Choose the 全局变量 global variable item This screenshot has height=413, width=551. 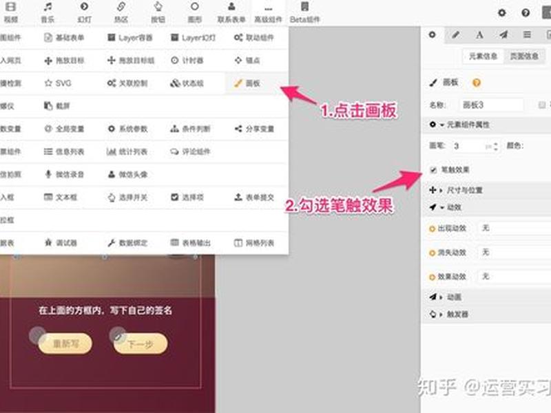[64, 129]
